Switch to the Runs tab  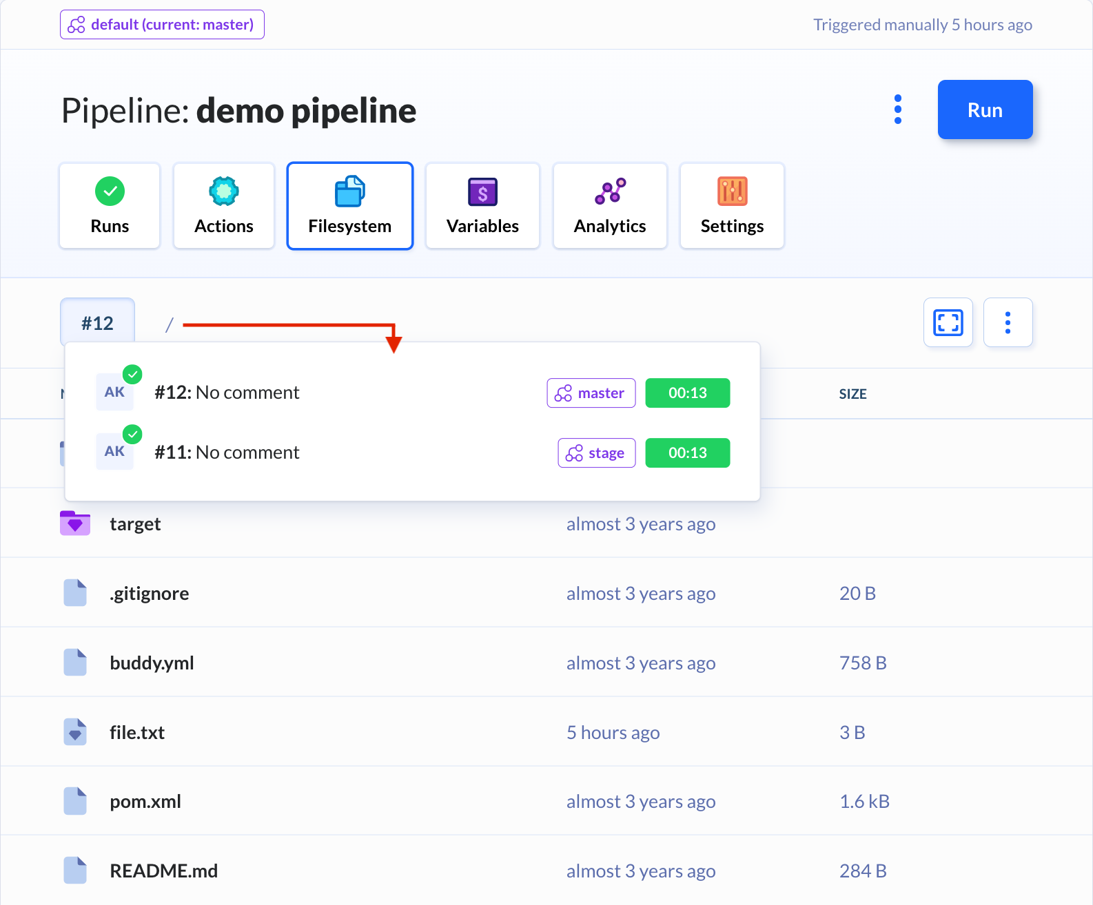tap(110, 205)
